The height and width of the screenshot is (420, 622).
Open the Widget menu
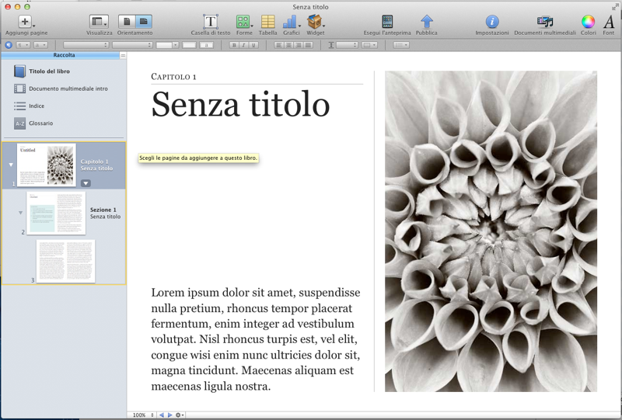316,22
